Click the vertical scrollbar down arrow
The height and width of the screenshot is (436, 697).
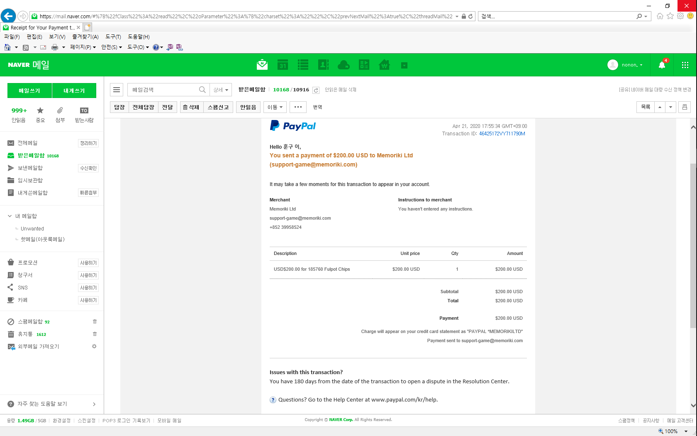[693, 405]
